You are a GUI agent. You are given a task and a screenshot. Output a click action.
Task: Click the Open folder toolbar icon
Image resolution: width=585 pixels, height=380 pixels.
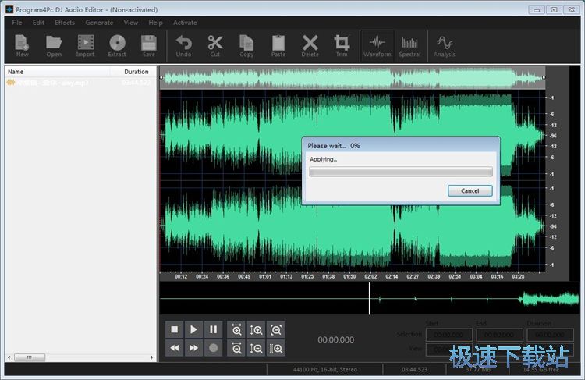click(54, 45)
